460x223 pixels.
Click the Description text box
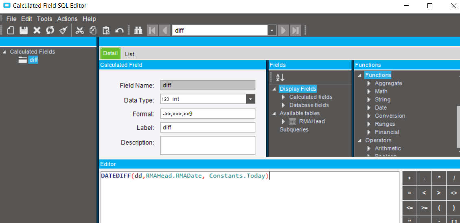(x=208, y=145)
